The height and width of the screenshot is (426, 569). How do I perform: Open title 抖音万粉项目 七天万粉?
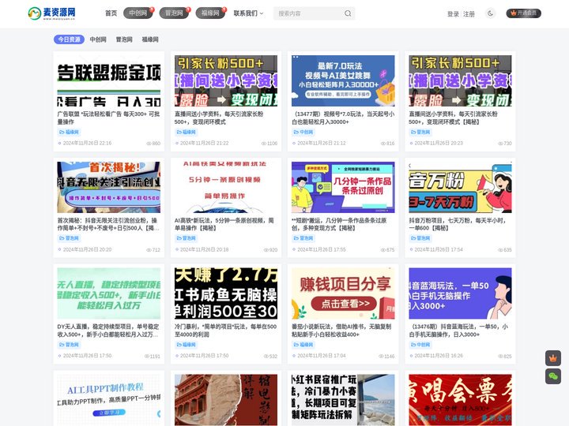click(x=458, y=224)
